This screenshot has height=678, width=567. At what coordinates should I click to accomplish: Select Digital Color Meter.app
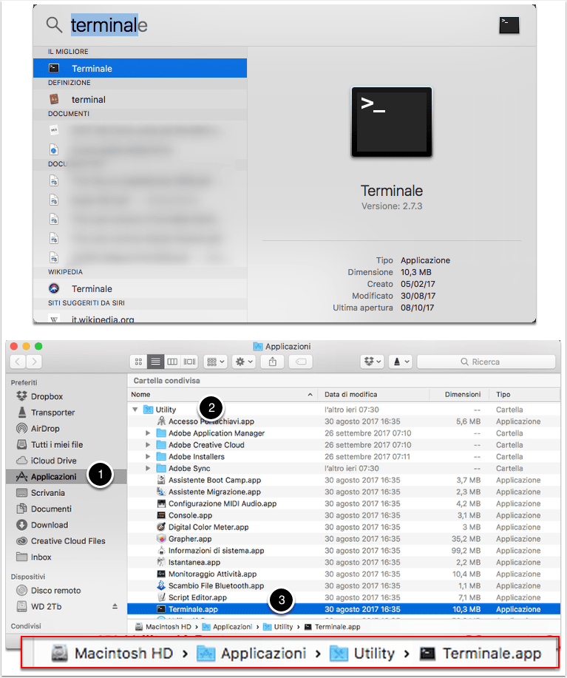[x=344, y=526]
